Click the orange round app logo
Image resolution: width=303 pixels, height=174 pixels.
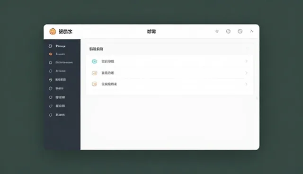pyautogui.click(x=53, y=32)
